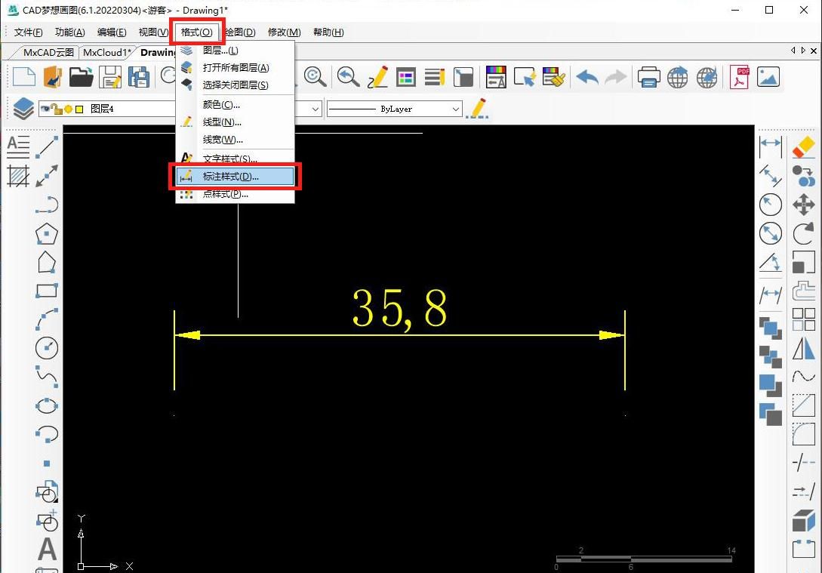Select the Chamfer tool
This screenshot has width=822, height=573.
click(x=804, y=405)
